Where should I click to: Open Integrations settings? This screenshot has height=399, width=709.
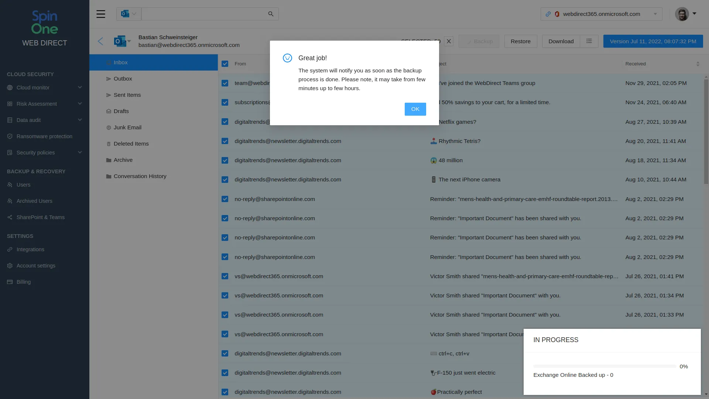pos(30,249)
